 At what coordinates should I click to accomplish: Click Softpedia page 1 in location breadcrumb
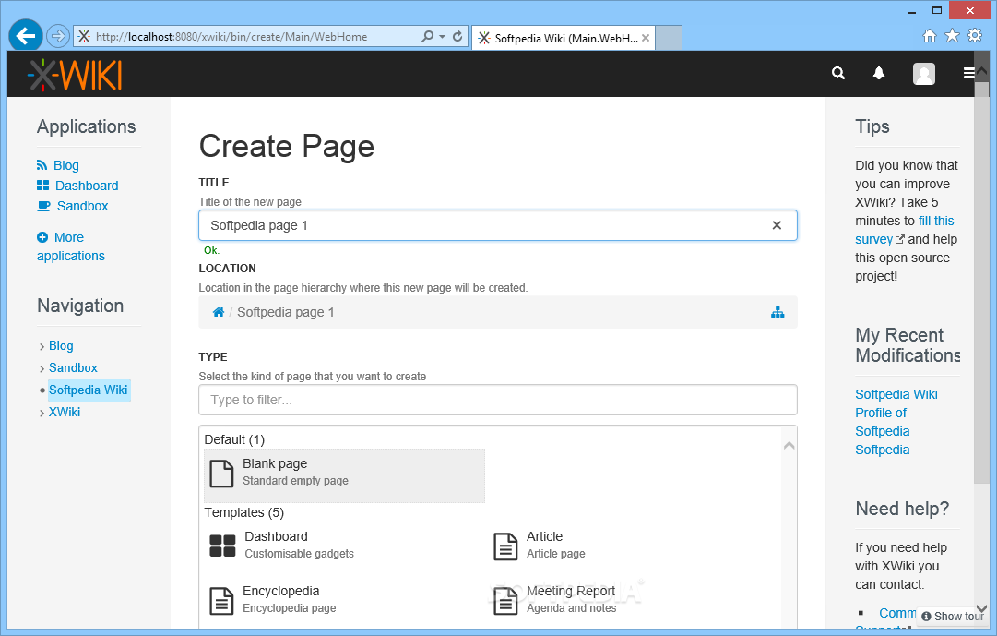[286, 312]
